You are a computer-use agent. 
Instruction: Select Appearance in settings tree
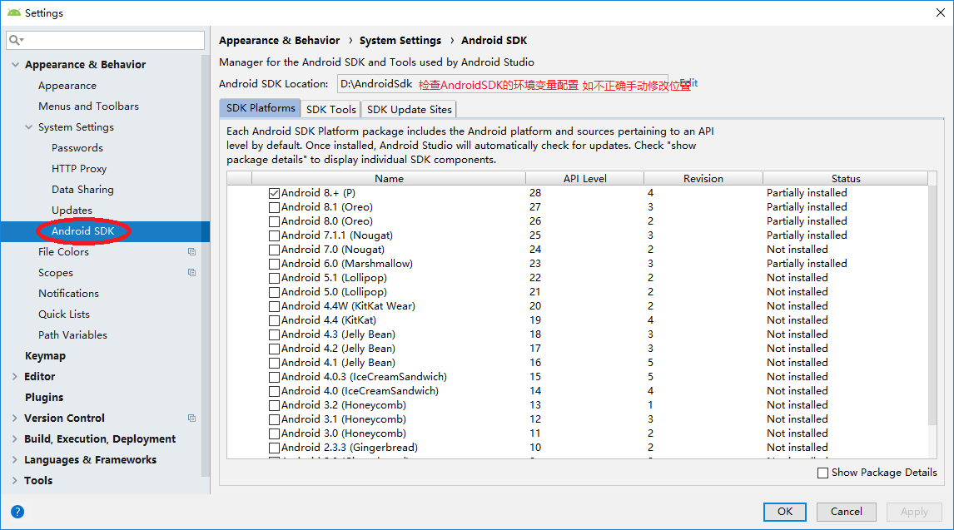pyautogui.click(x=67, y=86)
